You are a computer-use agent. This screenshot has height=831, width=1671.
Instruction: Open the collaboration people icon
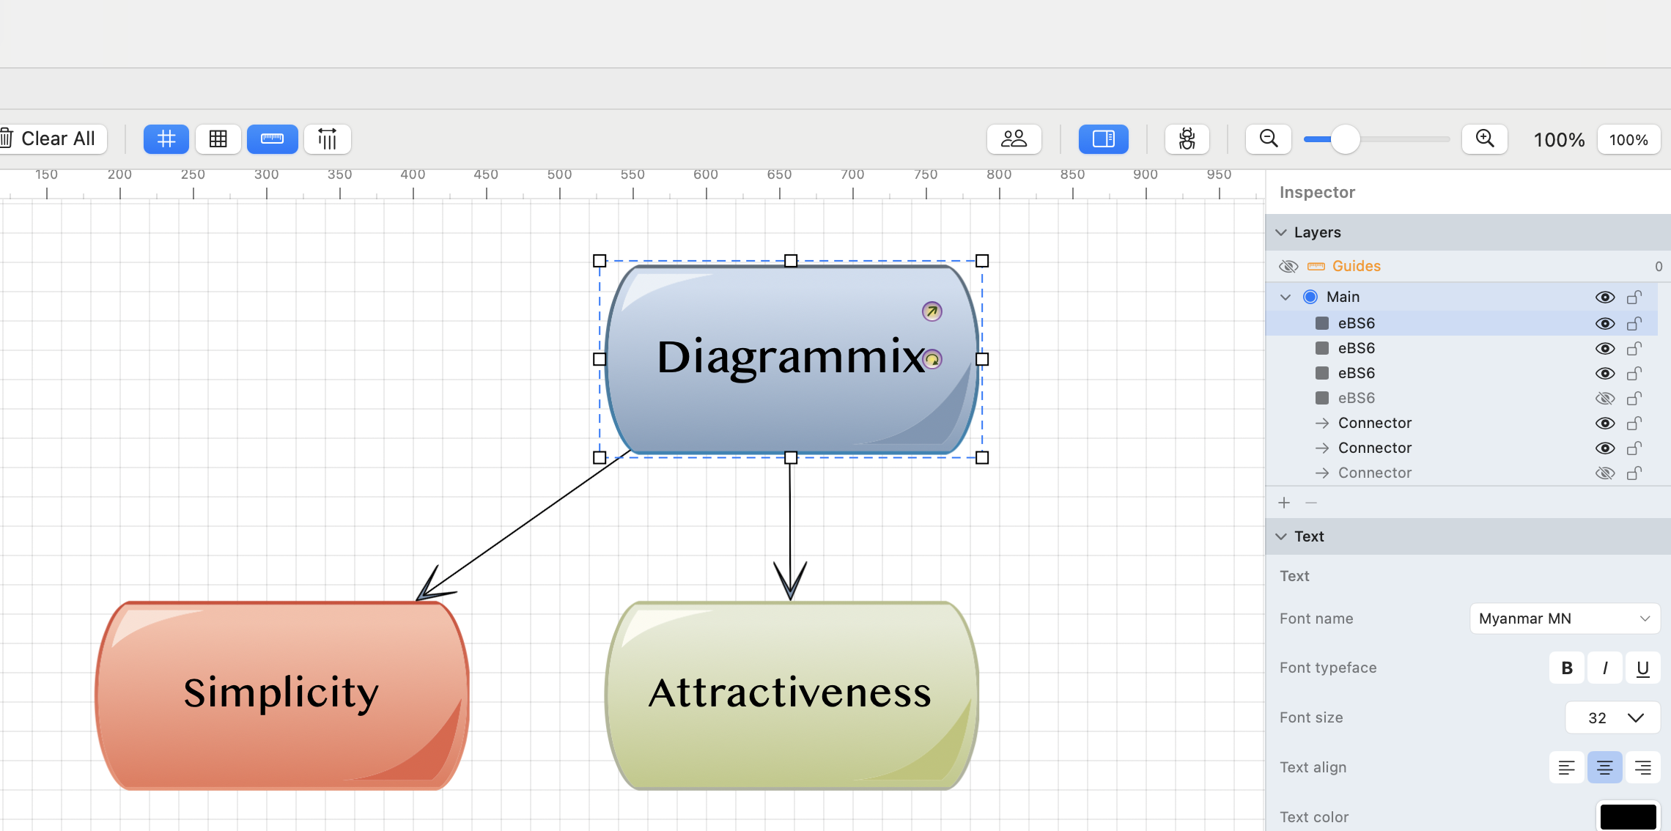click(x=1014, y=138)
